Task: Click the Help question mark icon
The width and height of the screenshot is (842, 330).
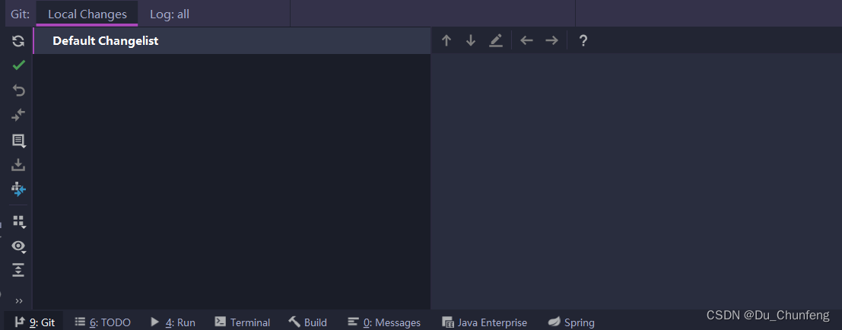Action: coord(583,41)
